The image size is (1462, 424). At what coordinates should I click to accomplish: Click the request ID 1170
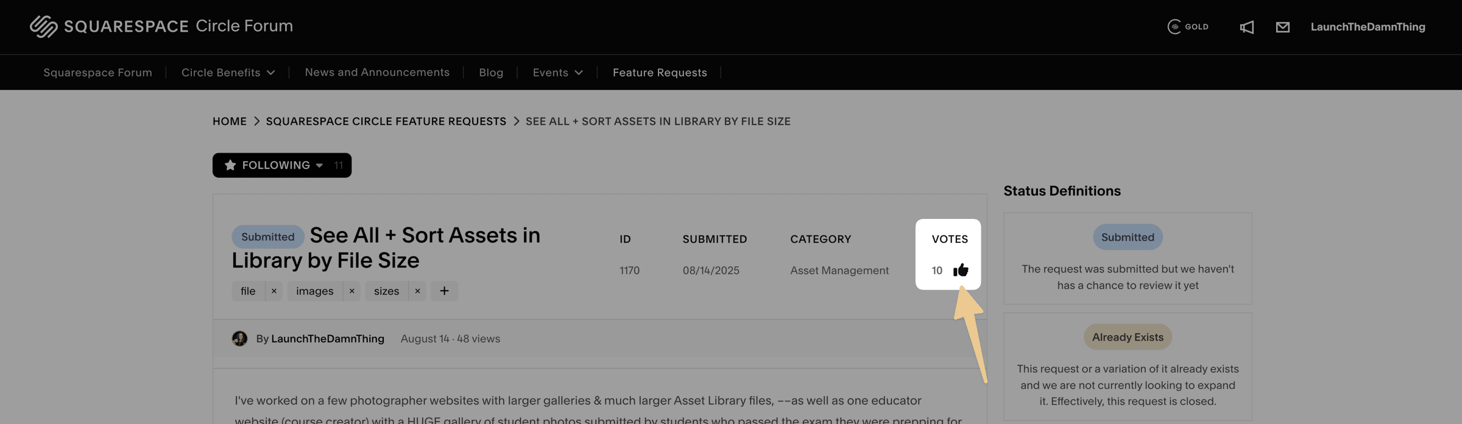click(x=629, y=270)
